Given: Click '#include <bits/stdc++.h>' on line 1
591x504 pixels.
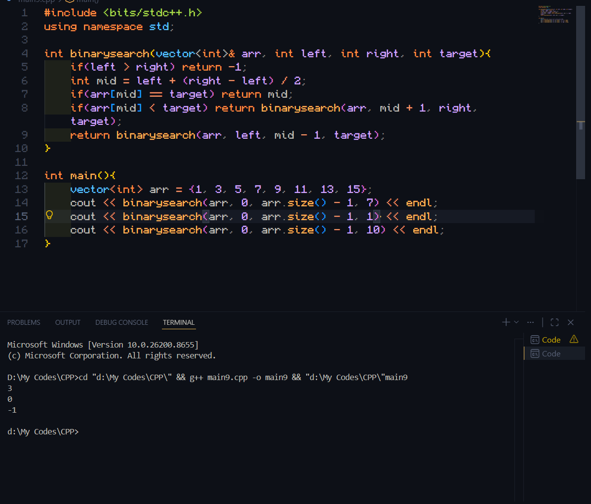Looking at the screenshot, I should [123, 13].
